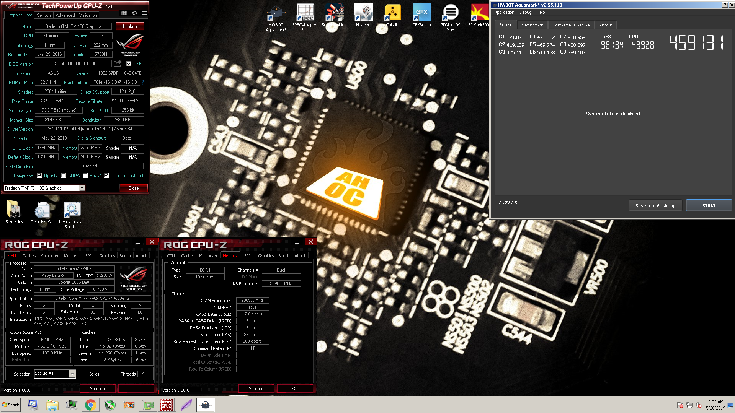
Task: Click the Driver Version field in GPU-Z
Action: click(89, 129)
